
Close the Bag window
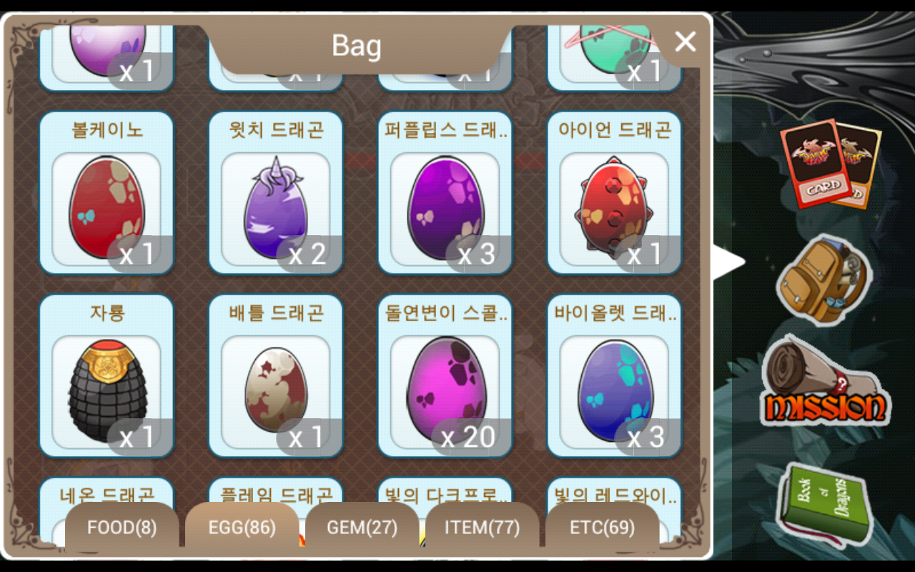pos(685,42)
